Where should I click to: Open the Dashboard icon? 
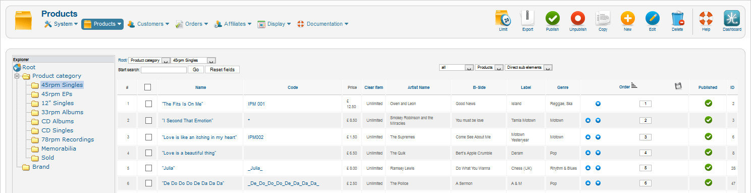tap(731, 19)
